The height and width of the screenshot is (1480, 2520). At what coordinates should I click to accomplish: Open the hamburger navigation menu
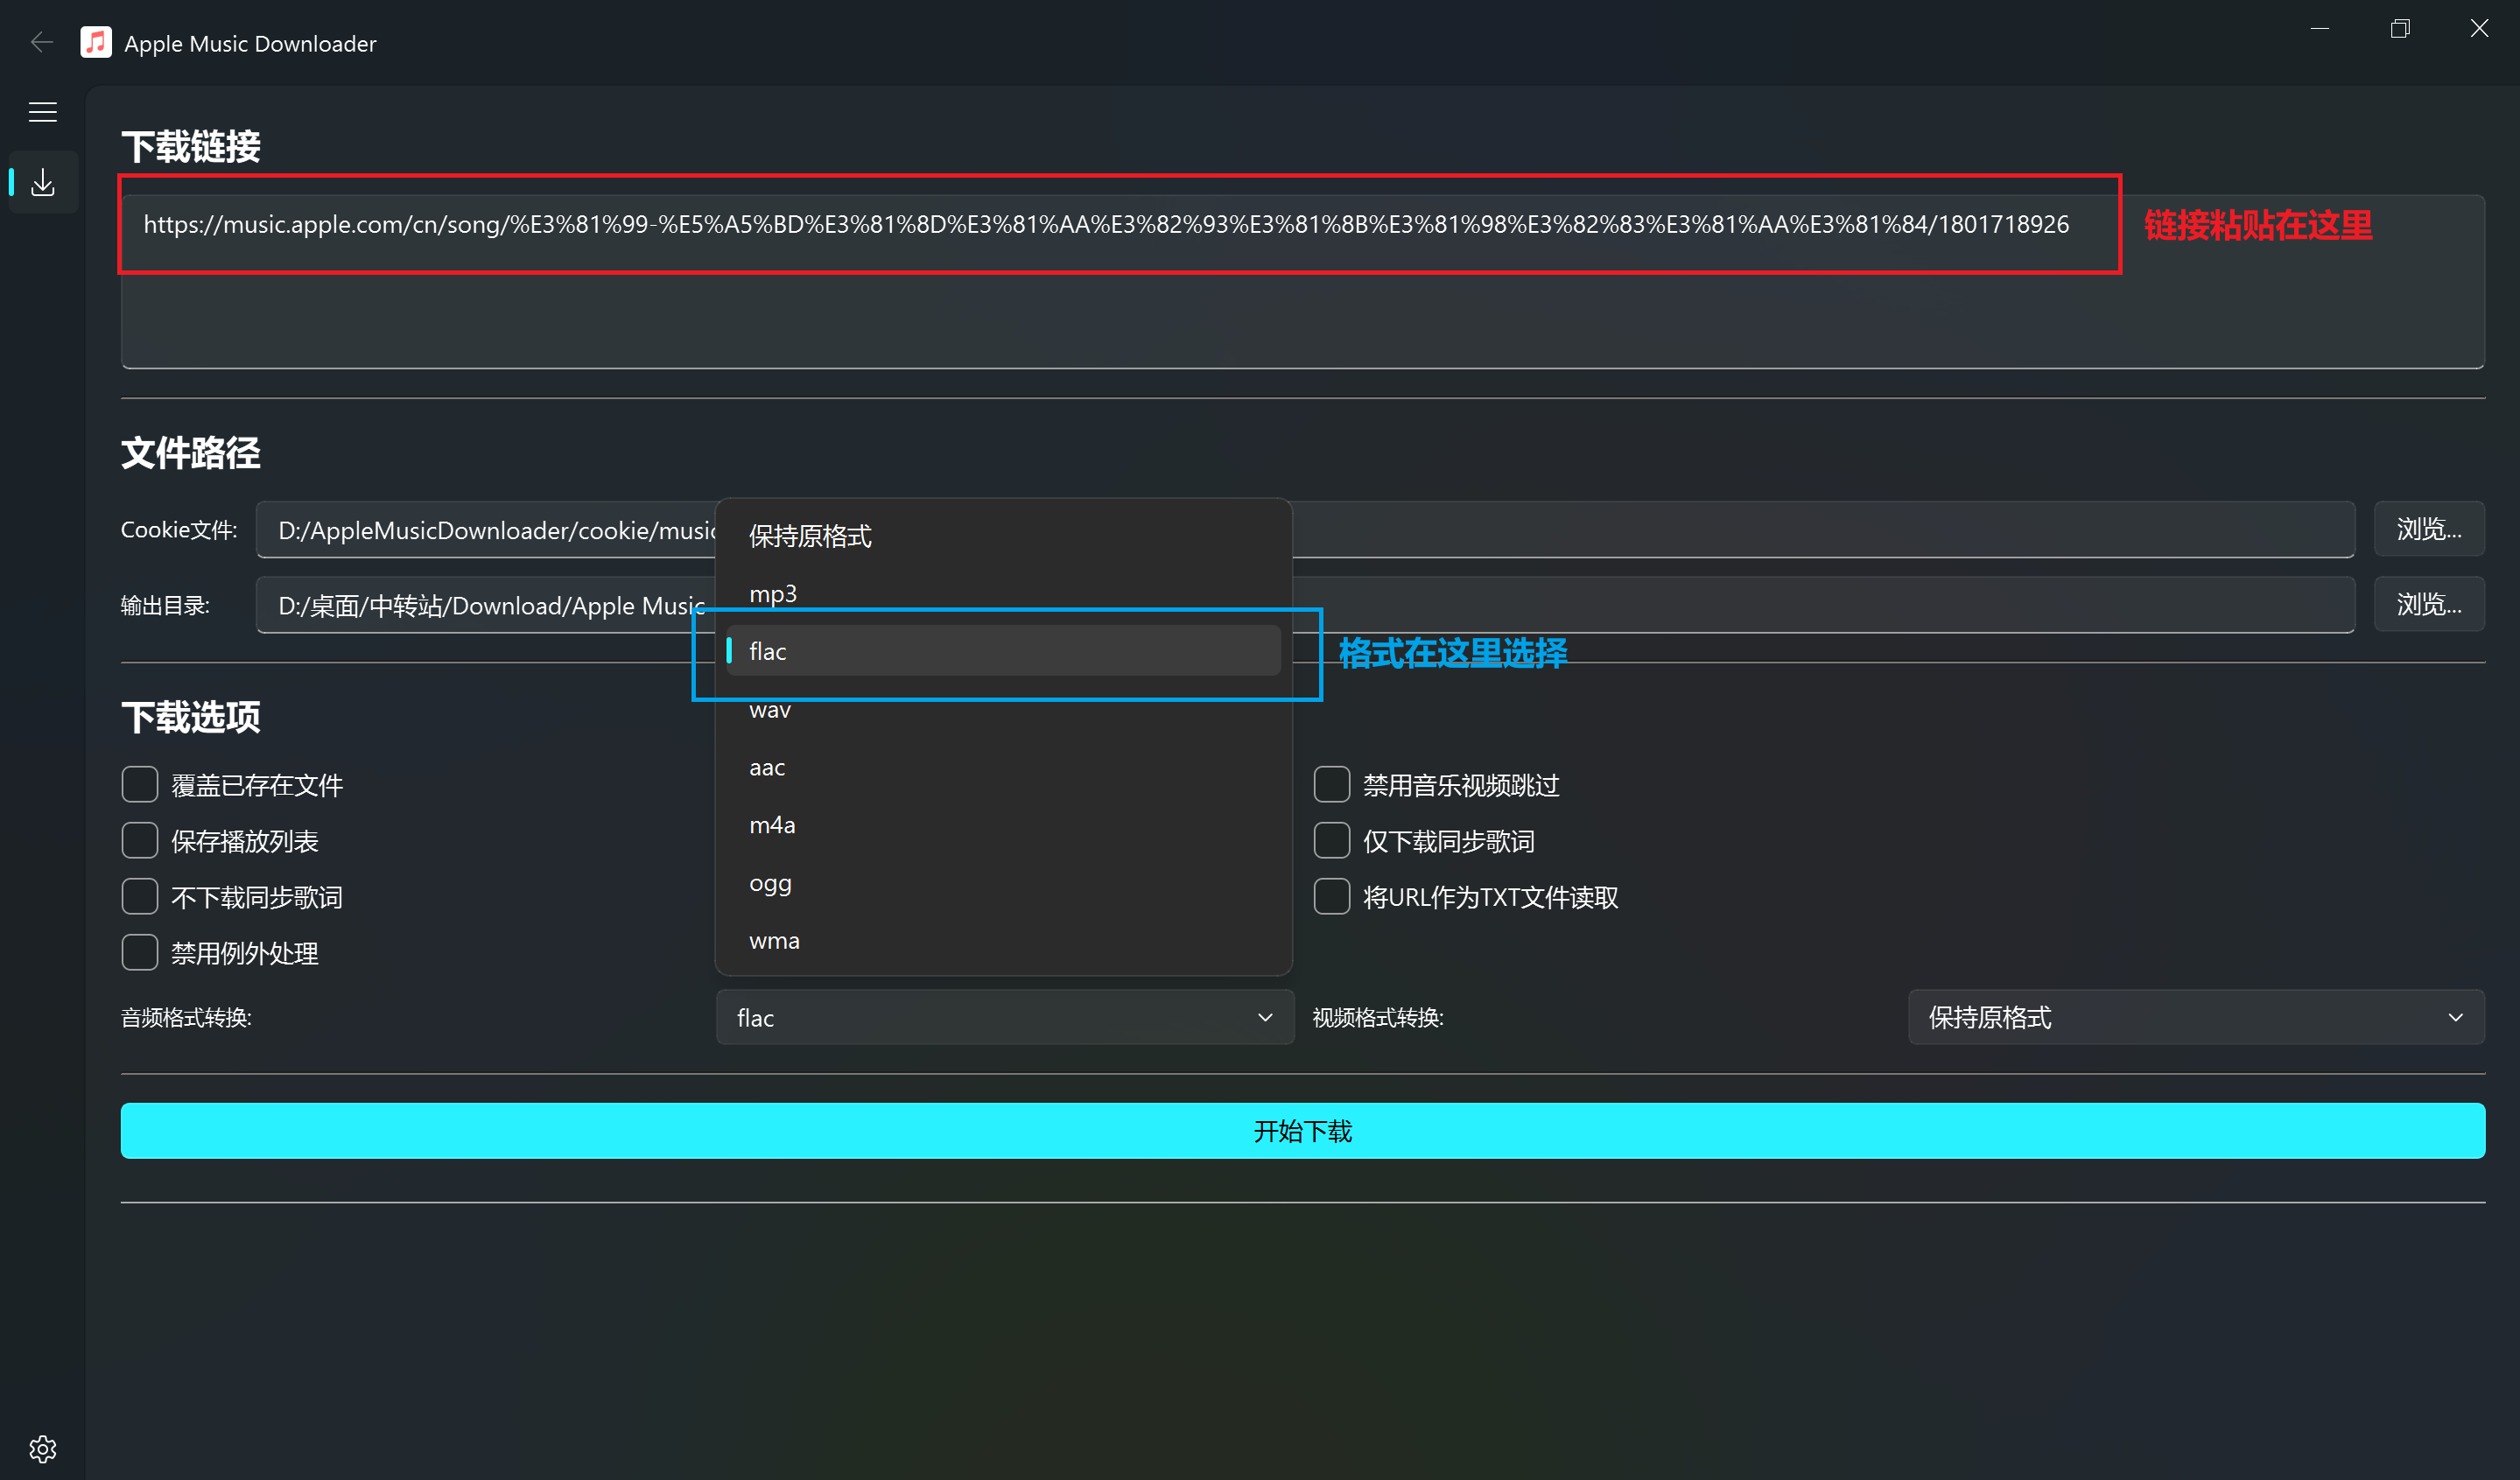pos(42,112)
